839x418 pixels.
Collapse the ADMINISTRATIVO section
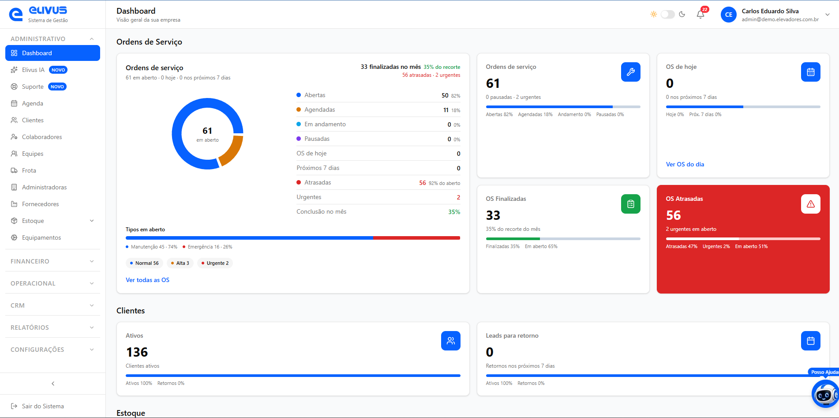tap(52, 39)
